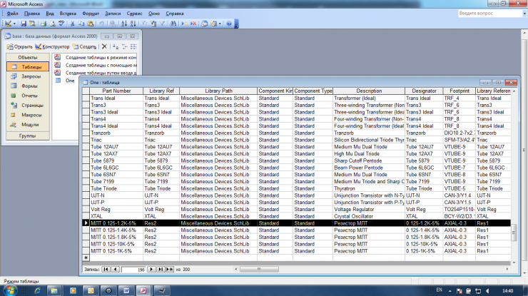The image size is (528, 296).
Task: Go to the first record navigation button
Action: click(106, 270)
